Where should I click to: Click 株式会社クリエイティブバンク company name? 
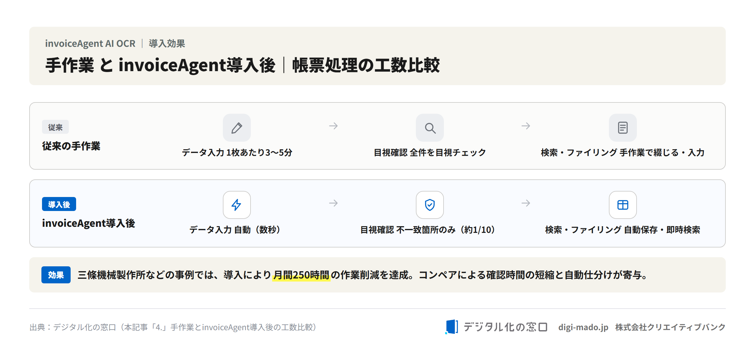point(670,327)
